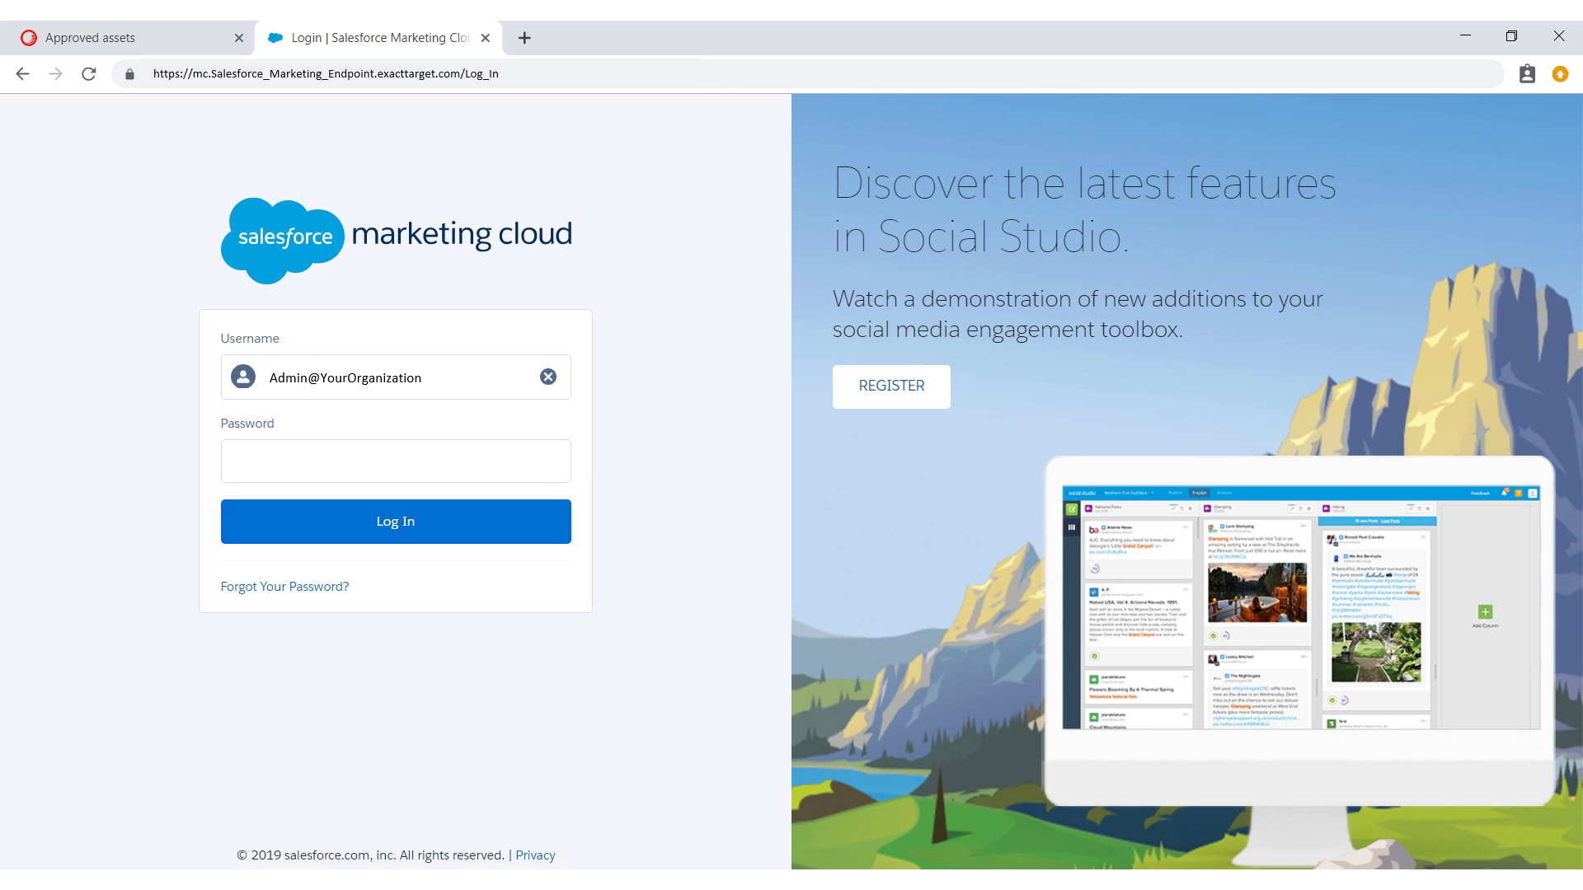Viewport: 1583px width, 890px height.
Task: Select the Login Salesforce Marketing Cloud tab
Action: pos(379,38)
